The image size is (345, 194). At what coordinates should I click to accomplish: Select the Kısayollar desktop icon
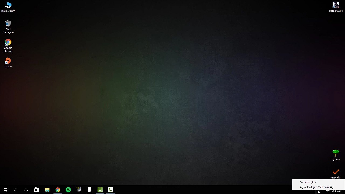pos(336,174)
